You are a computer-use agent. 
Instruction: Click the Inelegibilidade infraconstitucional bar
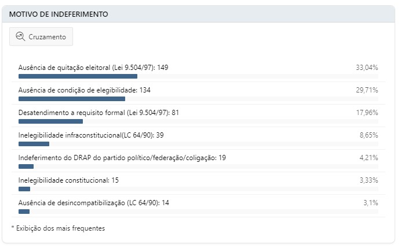coord(34,144)
